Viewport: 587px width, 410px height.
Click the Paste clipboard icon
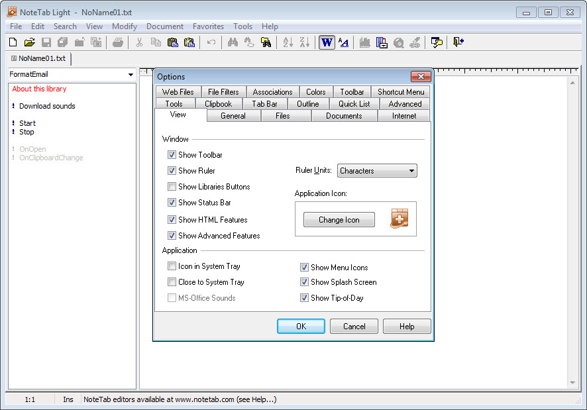click(172, 42)
